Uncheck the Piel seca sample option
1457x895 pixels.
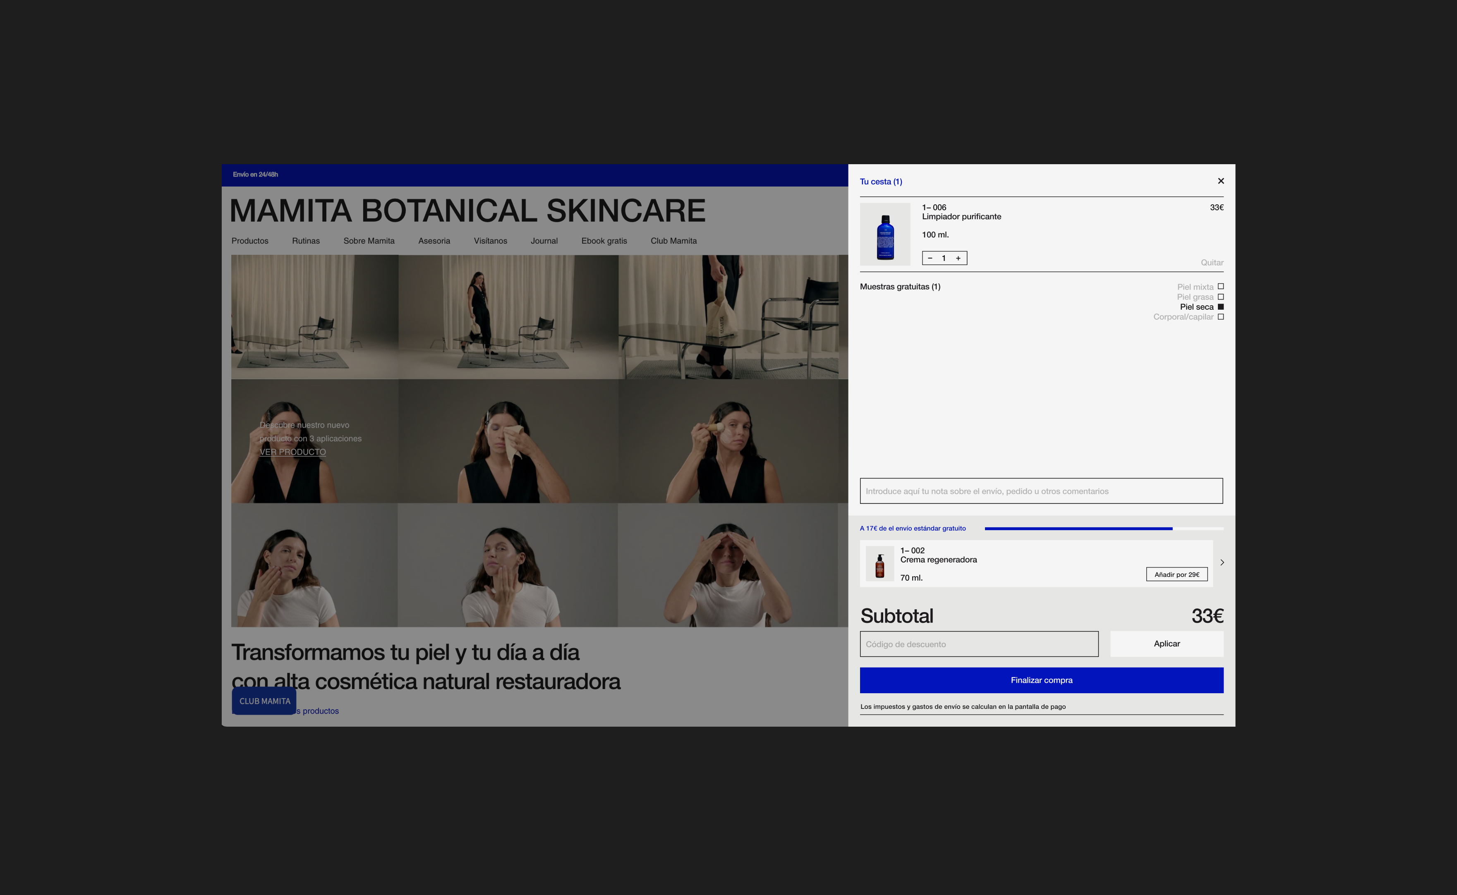click(x=1221, y=306)
